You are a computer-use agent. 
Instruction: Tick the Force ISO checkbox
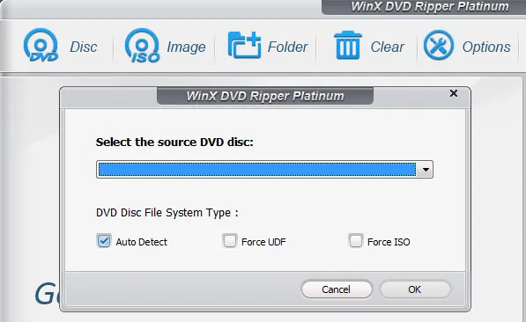pyautogui.click(x=356, y=241)
